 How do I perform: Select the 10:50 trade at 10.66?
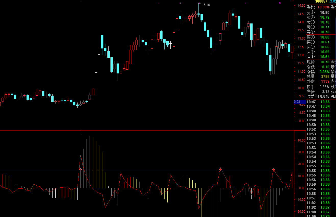pos(318,125)
